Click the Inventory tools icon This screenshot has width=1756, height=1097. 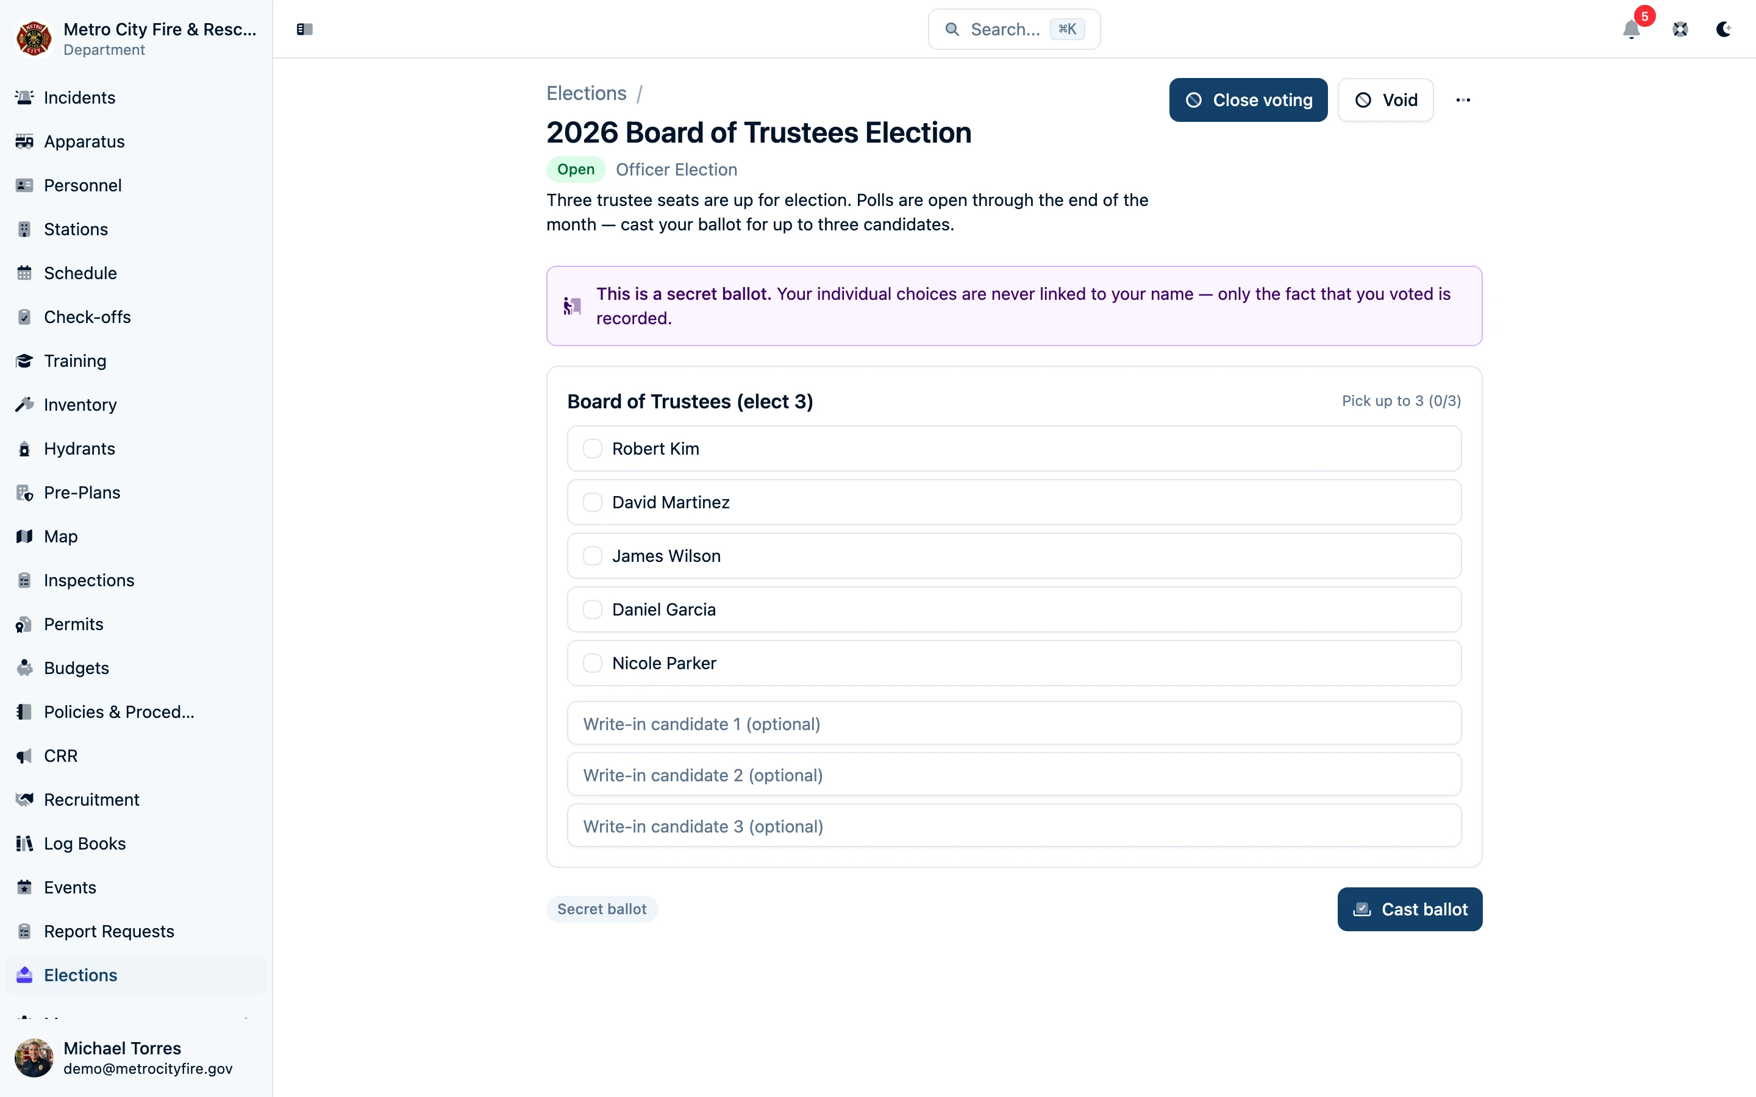24,405
